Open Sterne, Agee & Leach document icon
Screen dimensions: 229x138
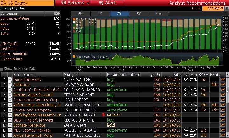(10, 95)
